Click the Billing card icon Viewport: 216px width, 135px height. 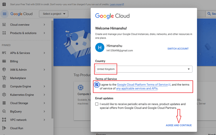4,61
